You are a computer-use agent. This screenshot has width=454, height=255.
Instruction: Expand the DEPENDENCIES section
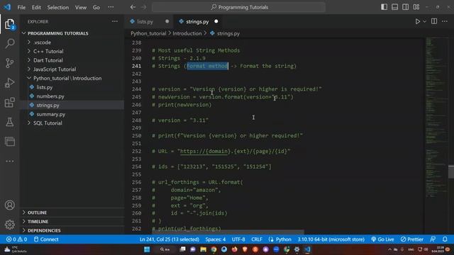coord(72,230)
